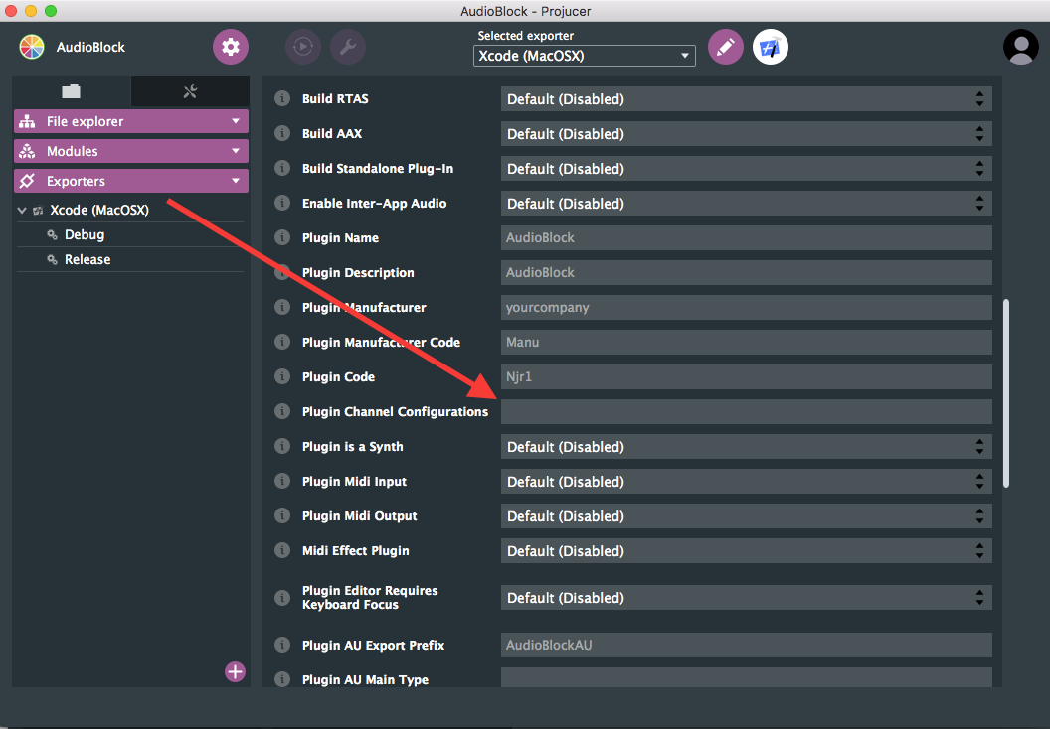
Task: Open the Midi Effect Plugin dropdown
Action: coord(746,551)
